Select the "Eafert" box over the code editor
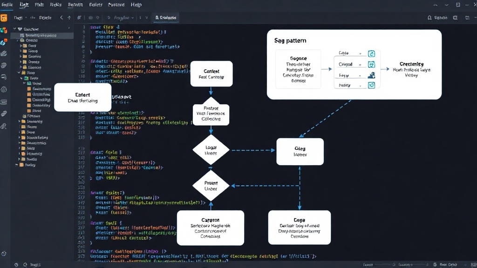The width and height of the screenshot is (477, 268). (82, 98)
